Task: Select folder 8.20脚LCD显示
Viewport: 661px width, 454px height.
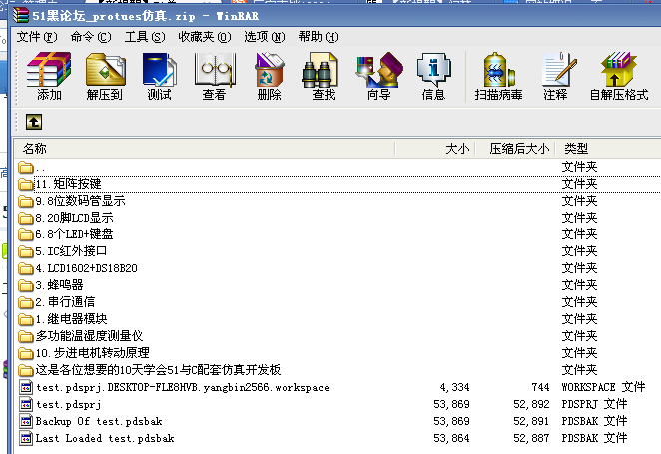Action: click(x=75, y=218)
